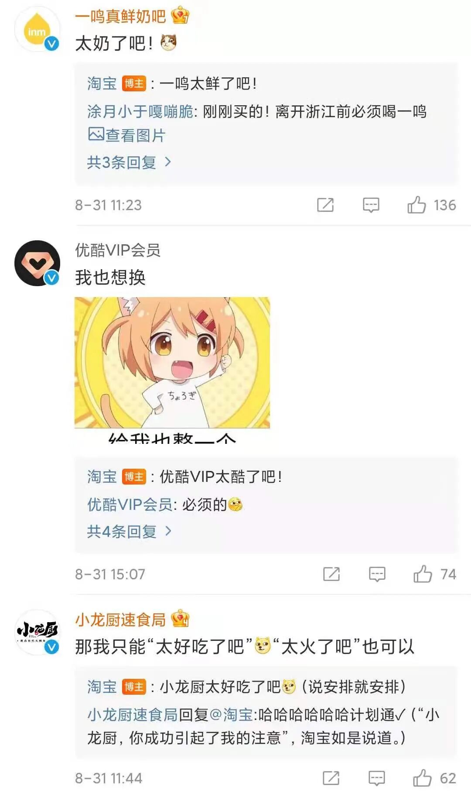
Task: Tap the repost icon on the 8-31 11:44 comment
Action: [x=331, y=778]
